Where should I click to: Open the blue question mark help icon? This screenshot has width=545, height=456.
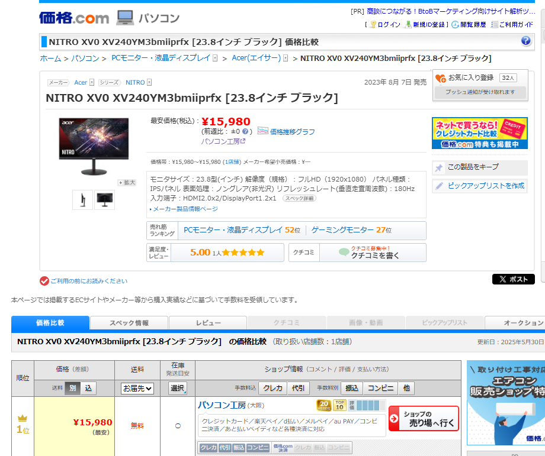(x=526, y=41)
